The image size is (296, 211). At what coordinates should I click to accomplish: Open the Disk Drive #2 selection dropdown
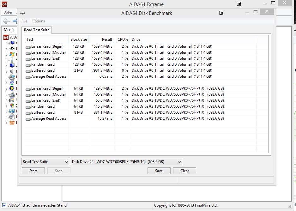126,162
